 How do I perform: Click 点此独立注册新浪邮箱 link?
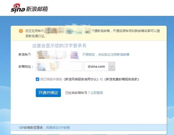(x=114, y=54)
